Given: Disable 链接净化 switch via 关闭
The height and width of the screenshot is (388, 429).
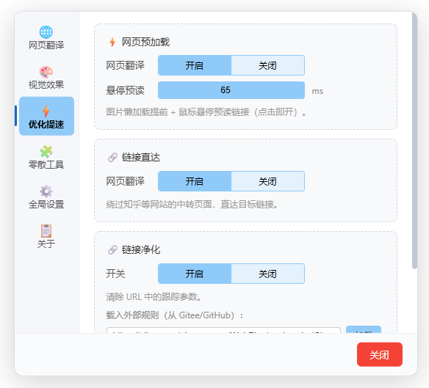Looking at the screenshot, I should click(x=267, y=274).
